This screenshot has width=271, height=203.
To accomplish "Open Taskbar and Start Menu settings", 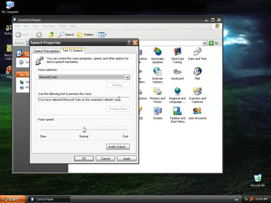I will click(177, 115).
